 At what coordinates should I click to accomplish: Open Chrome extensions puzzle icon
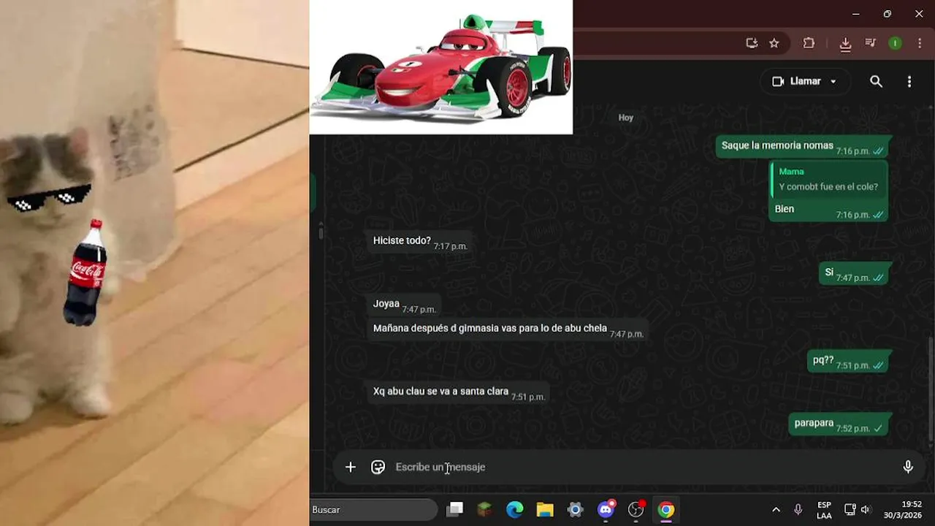tap(809, 43)
